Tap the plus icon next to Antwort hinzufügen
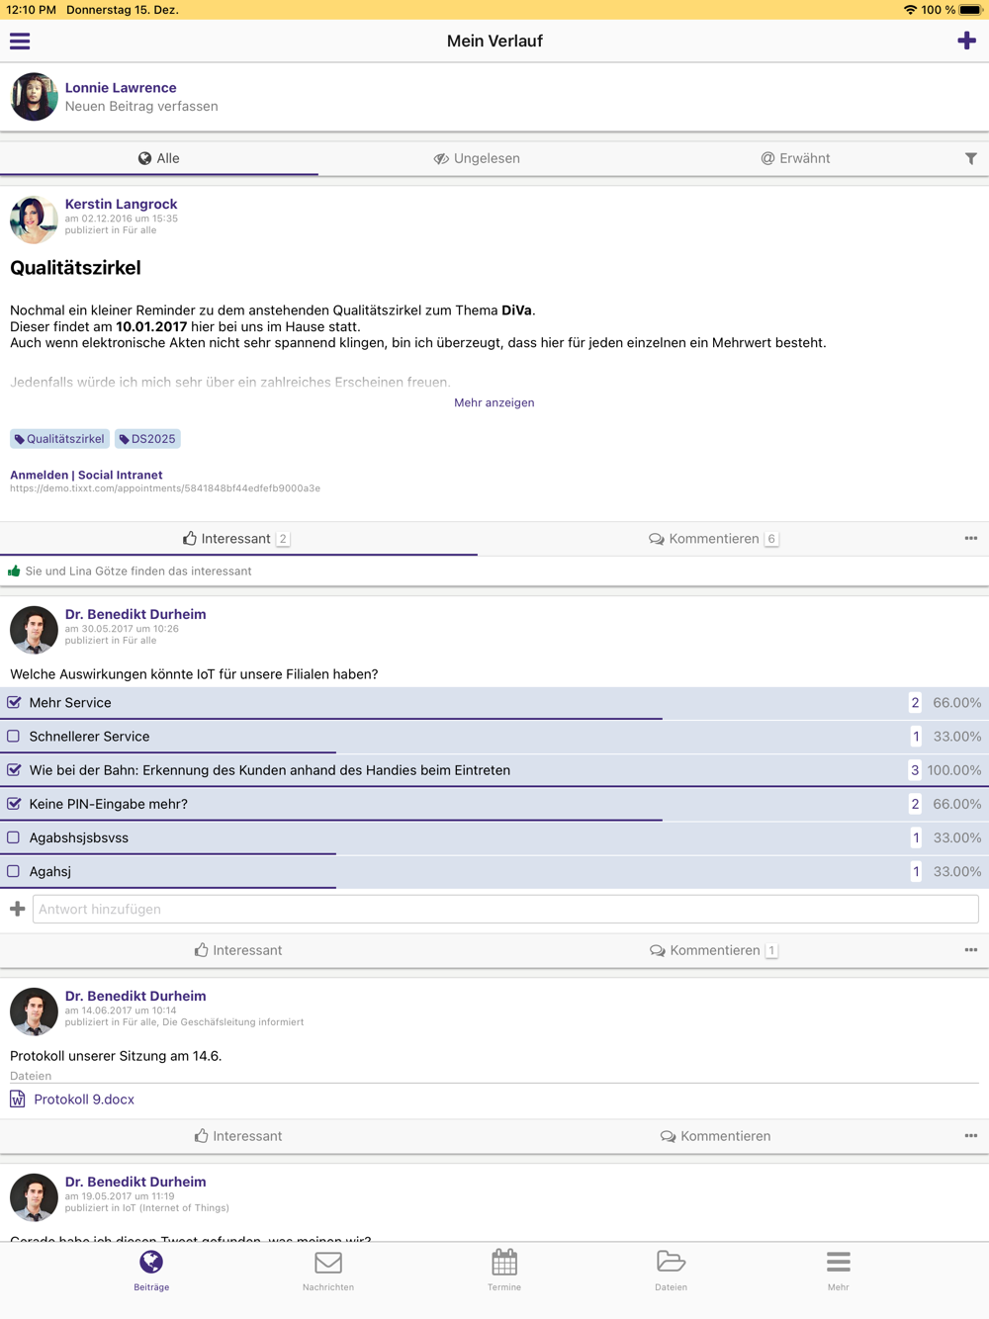 [17, 909]
